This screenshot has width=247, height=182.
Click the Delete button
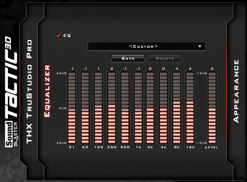[165, 58]
